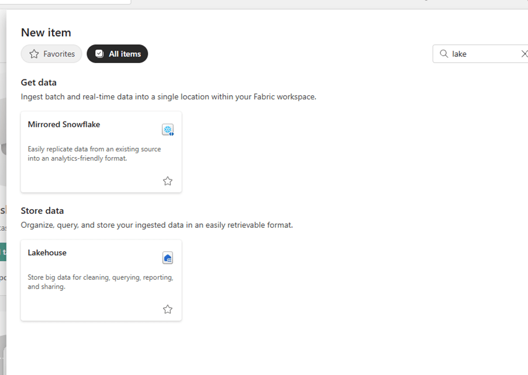The height and width of the screenshot is (375, 528).
Task: Select the All items tab
Action: pos(118,54)
